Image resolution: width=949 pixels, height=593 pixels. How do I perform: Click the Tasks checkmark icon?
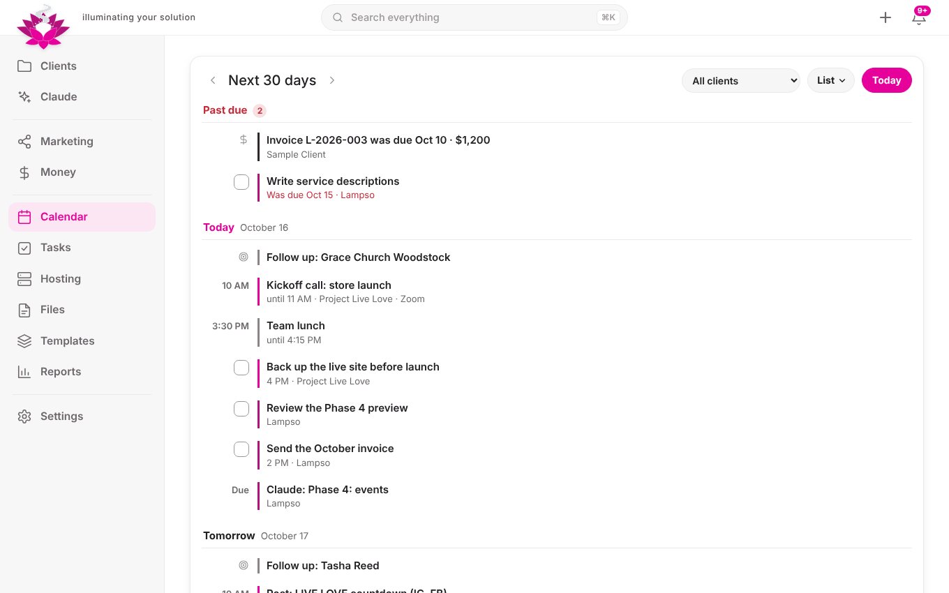pos(24,248)
